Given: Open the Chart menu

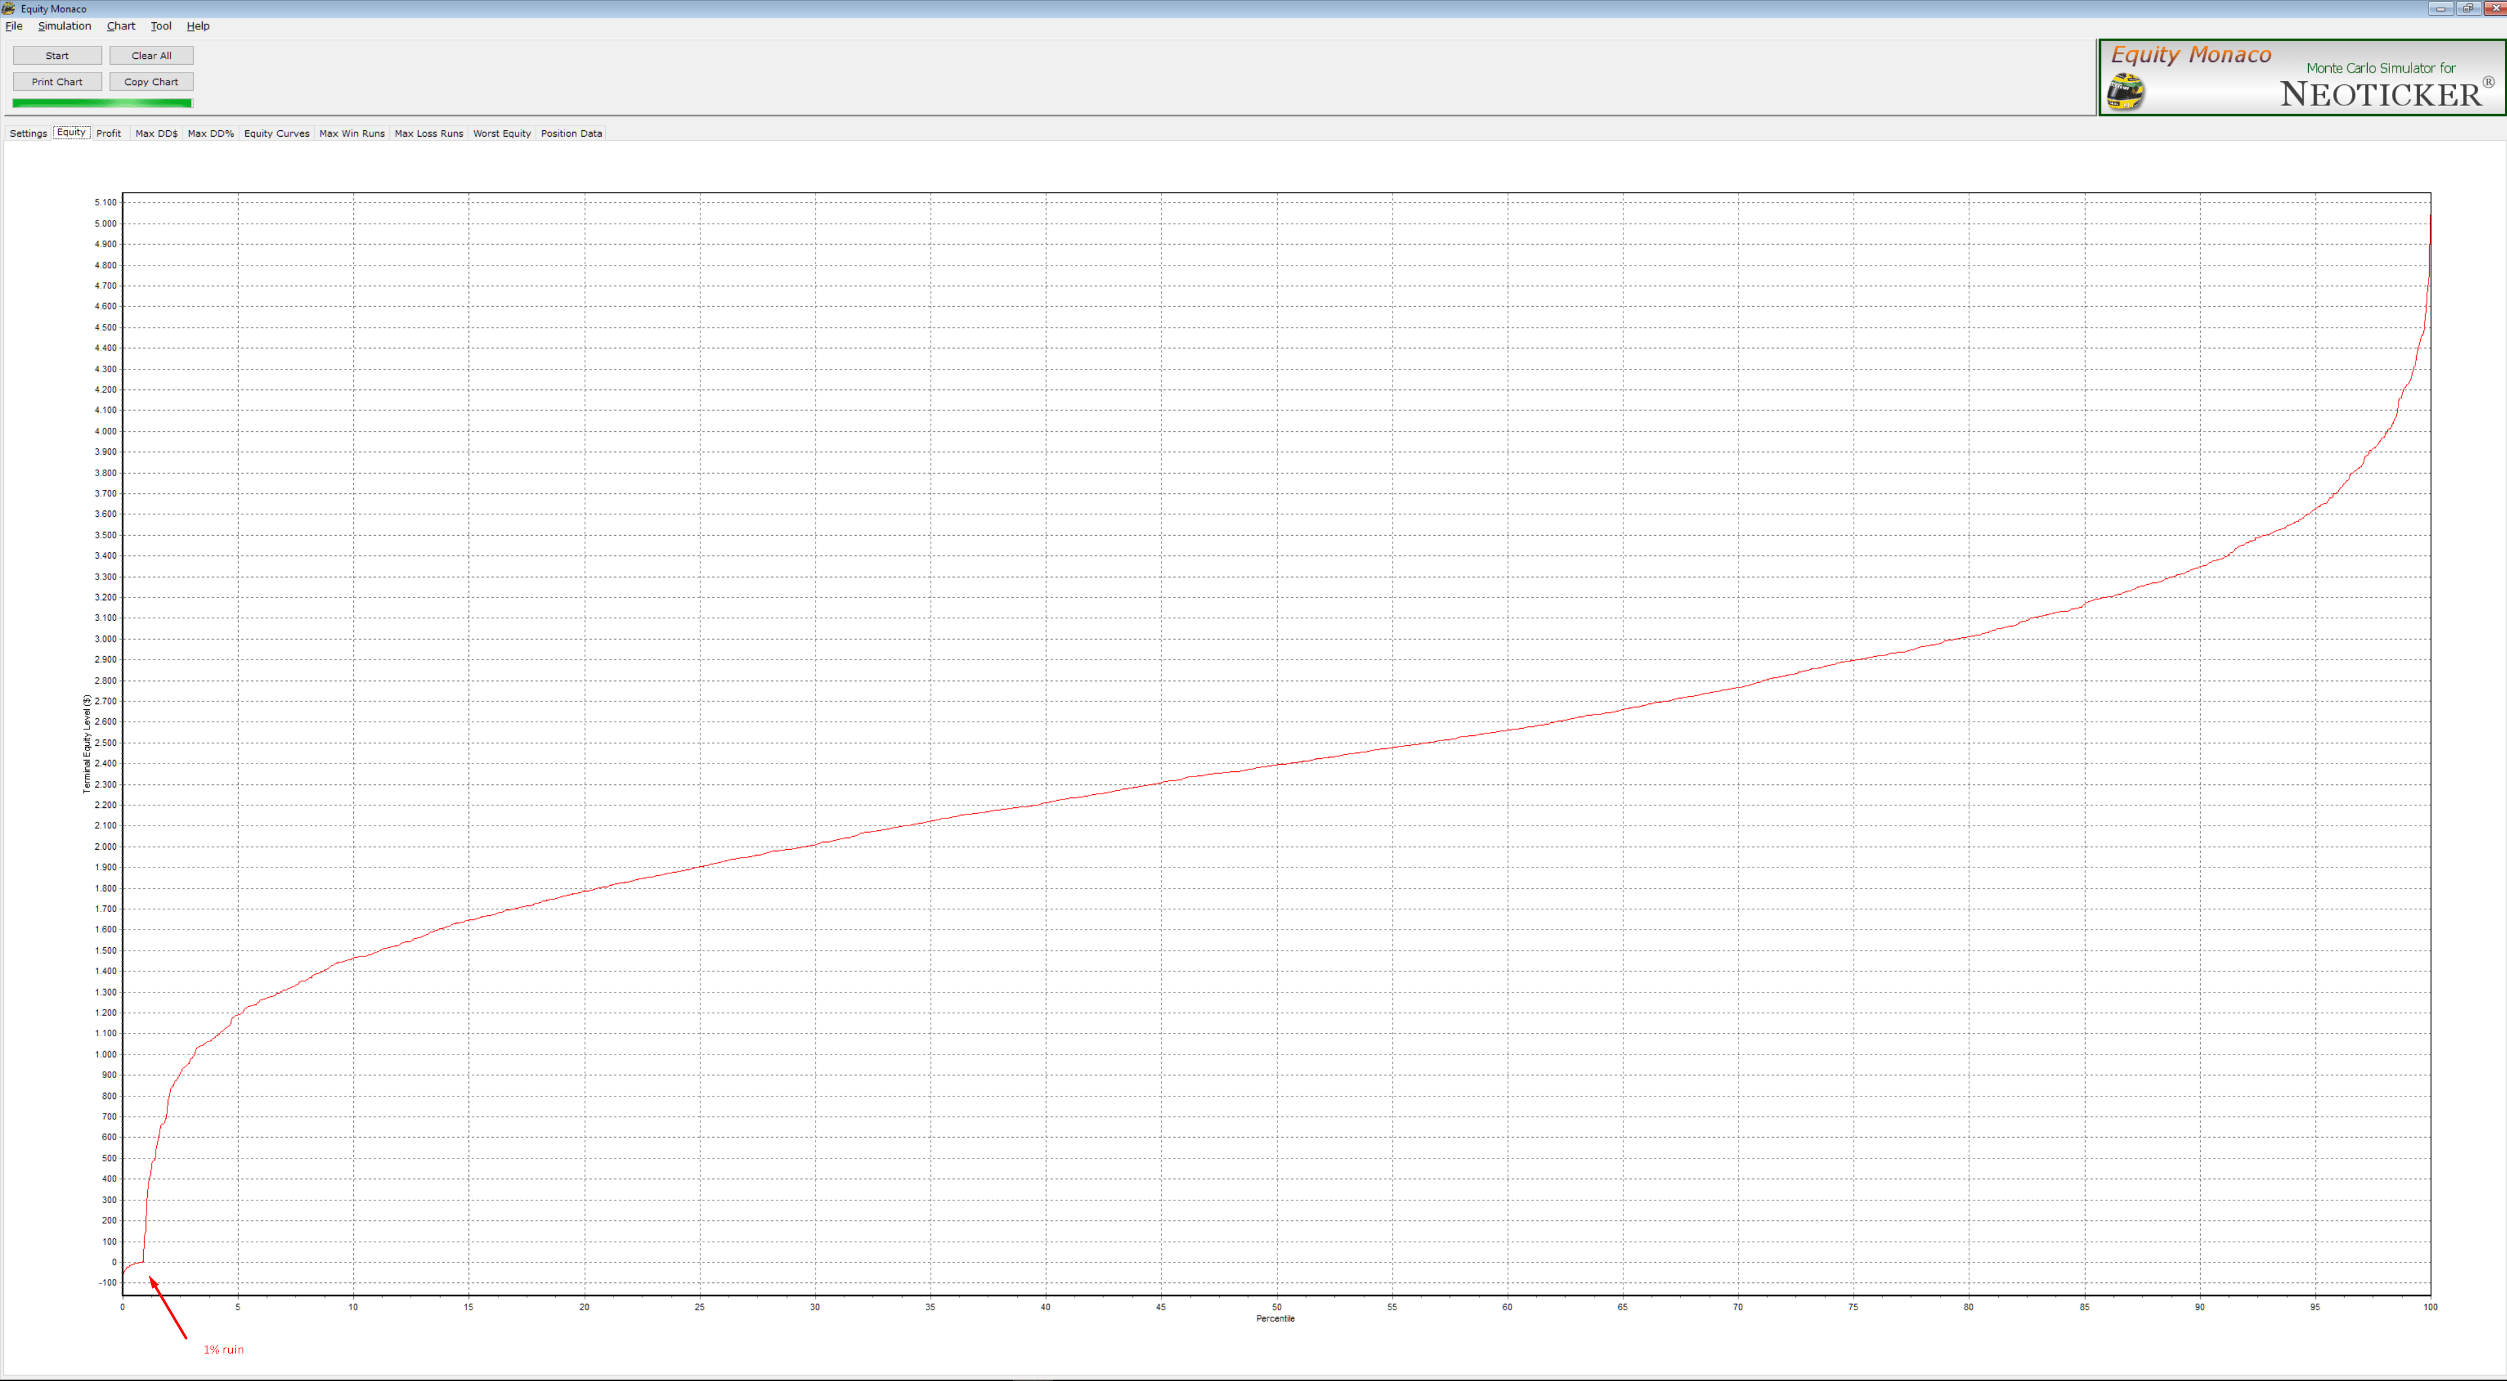Looking at the screenshot, I should [121, 26].
